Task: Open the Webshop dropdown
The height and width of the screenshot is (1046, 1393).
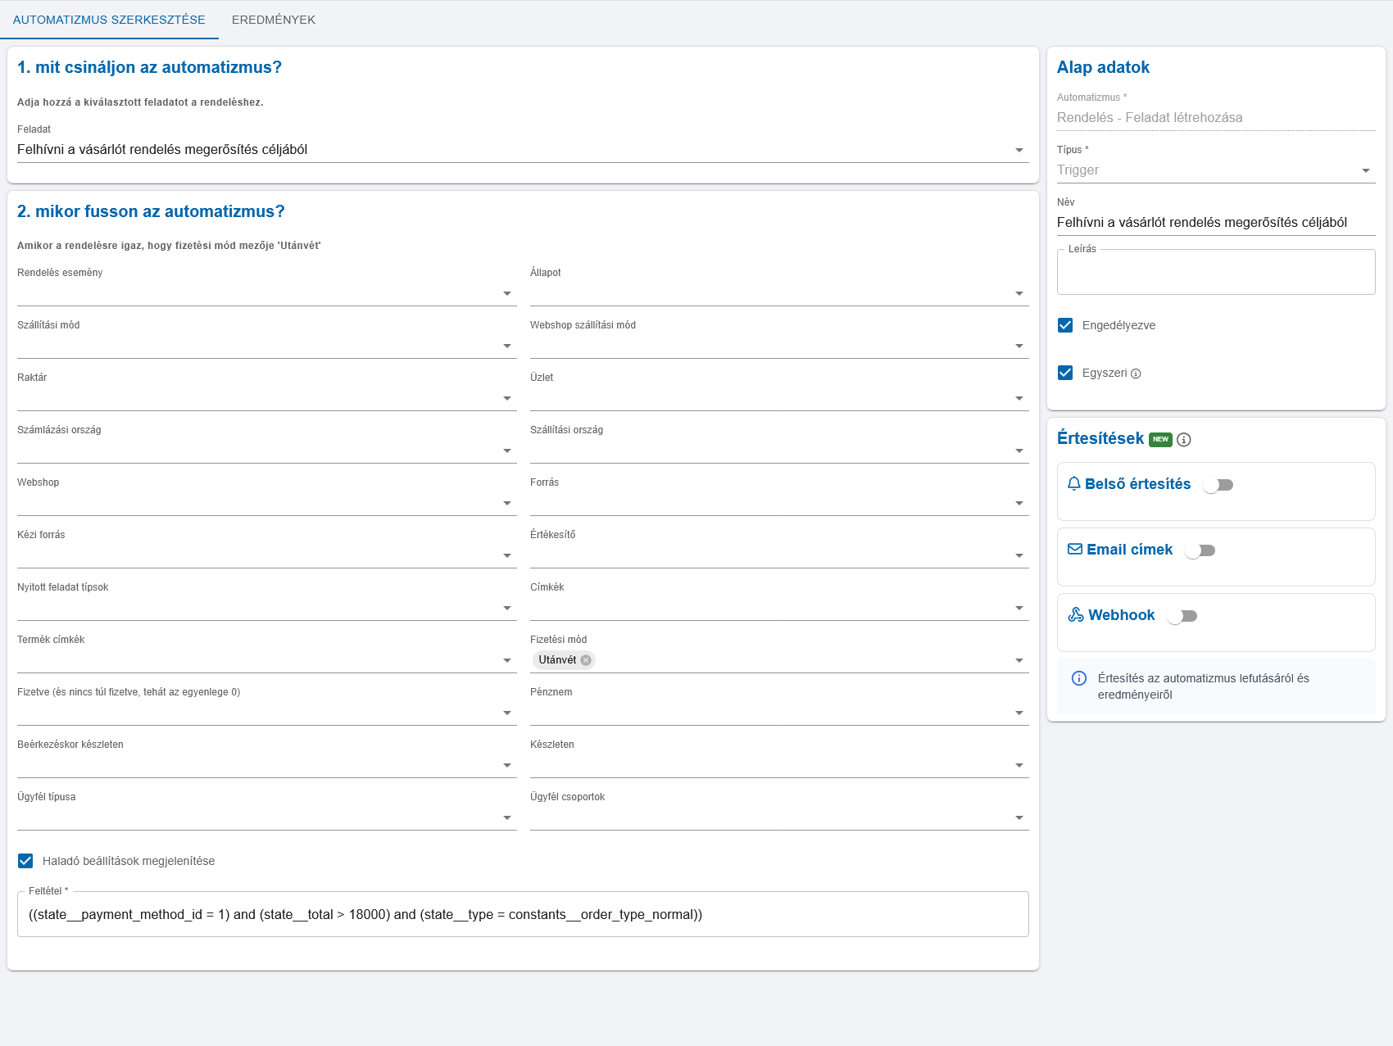Action: click(267, 503)
